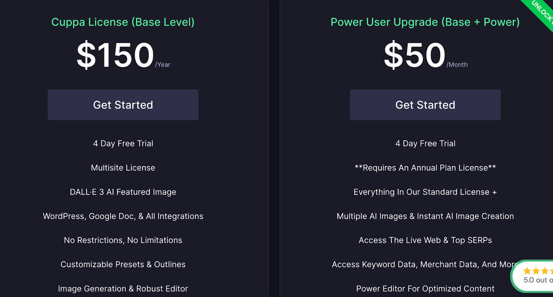Select the Cuppa License (Base Level) heading
The width and height of the screenshot is (553, 297).
[x=123, y=22]
